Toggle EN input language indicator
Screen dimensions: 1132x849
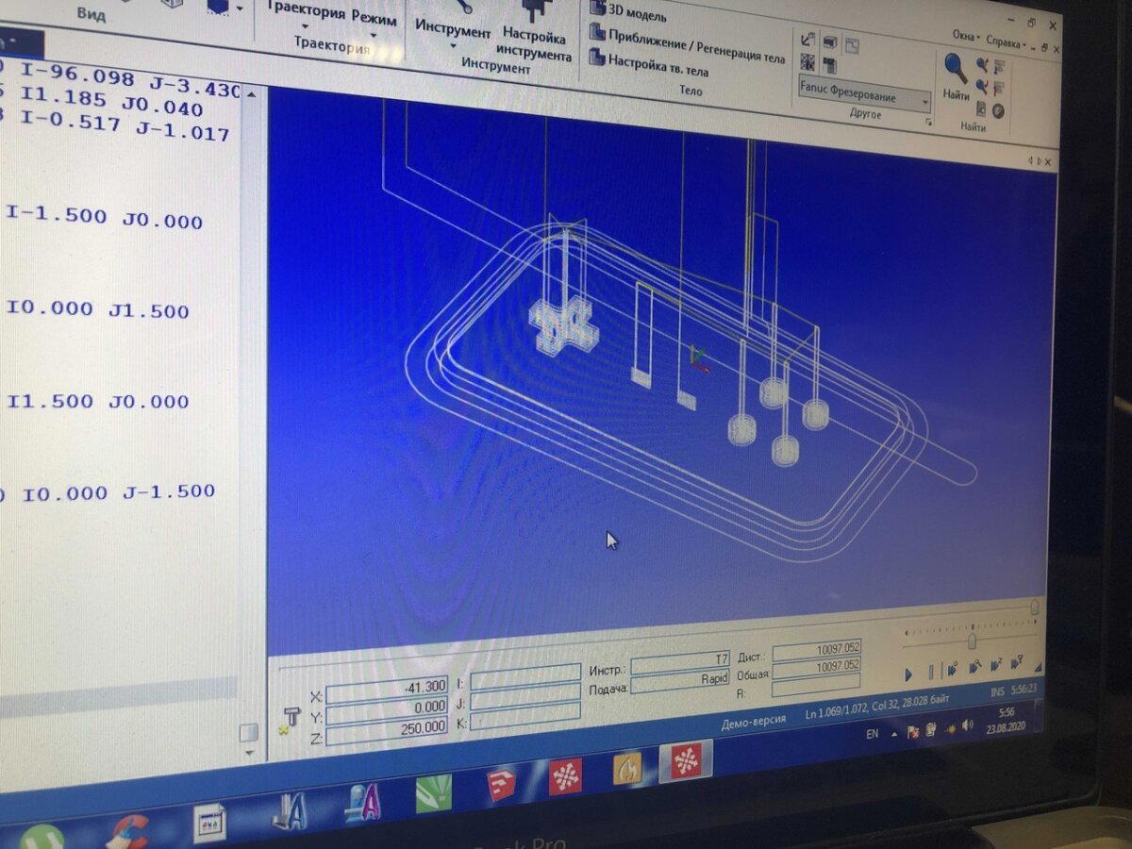pyautogui.click(x=871, y=734)
